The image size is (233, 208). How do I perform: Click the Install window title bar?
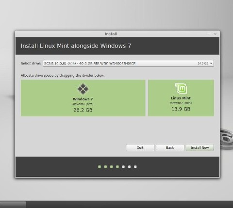click(111, 34)
